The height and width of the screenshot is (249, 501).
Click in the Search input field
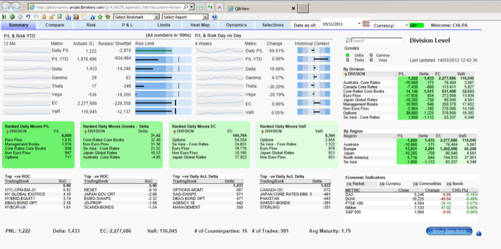pos(377,40)
